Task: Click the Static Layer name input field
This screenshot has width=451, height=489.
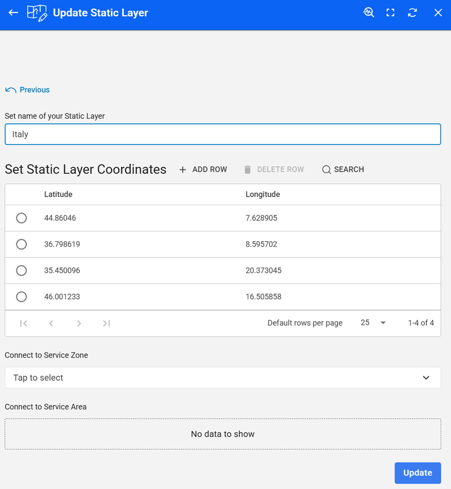Action: 223,134
